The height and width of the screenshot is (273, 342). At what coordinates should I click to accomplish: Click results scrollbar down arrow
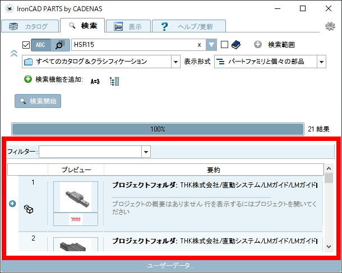329,247
